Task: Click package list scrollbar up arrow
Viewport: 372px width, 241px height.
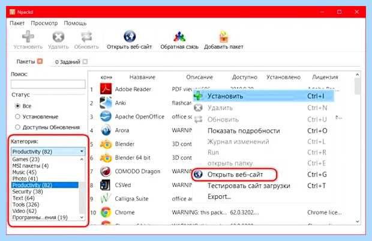Action: 358,75
